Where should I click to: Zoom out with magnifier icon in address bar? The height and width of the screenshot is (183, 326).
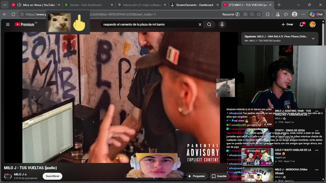click(252, 14)
